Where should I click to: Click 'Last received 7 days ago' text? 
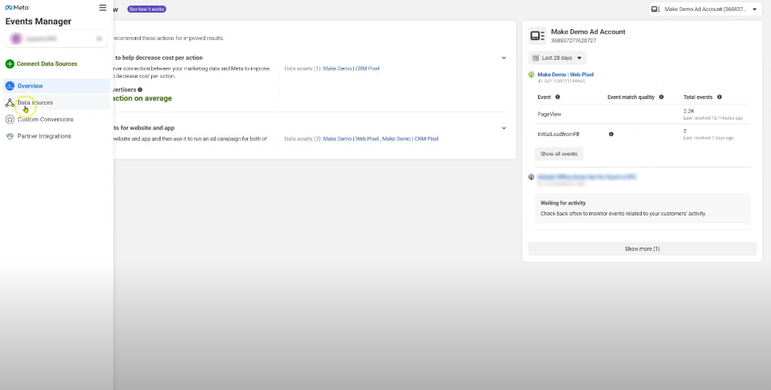[x=708, y=138]
